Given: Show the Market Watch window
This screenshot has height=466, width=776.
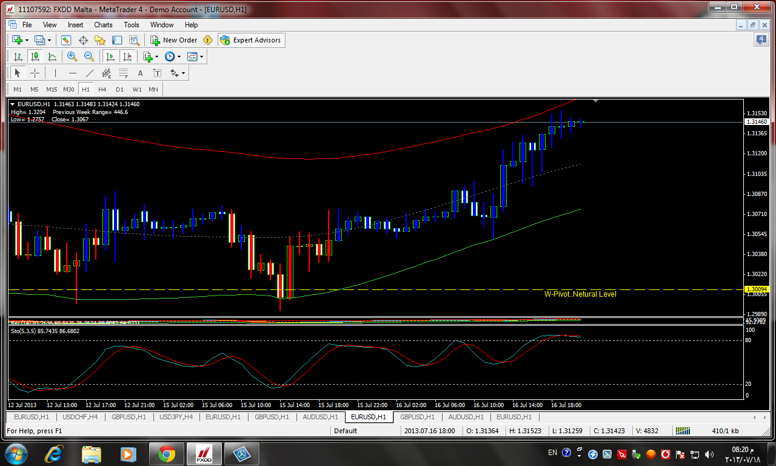Looking at the screenshot, I should click(x=66, y=40).
